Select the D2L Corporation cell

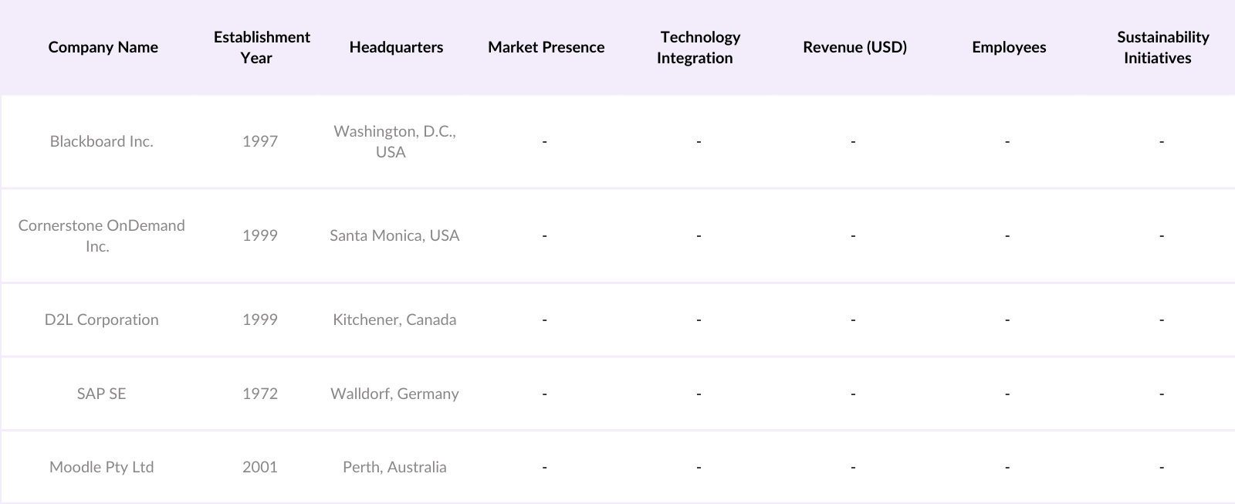[102, 320]
